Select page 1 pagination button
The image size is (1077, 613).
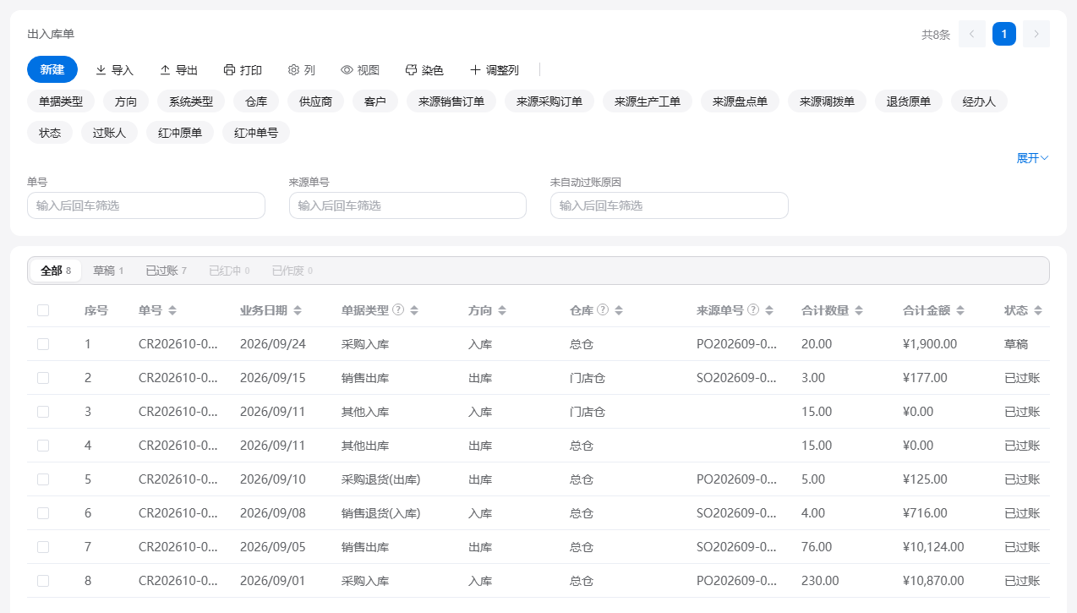click(1004, 34)
